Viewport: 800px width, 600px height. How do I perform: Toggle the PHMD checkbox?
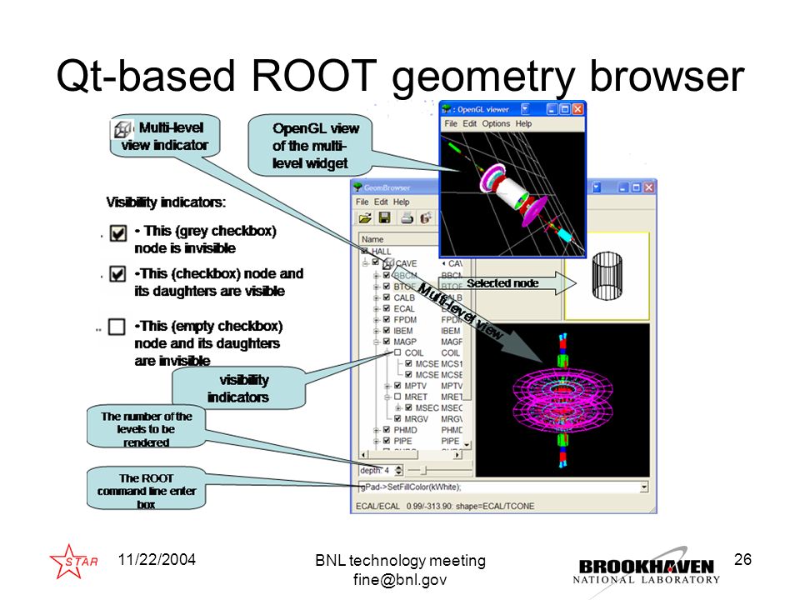point(387,430)
